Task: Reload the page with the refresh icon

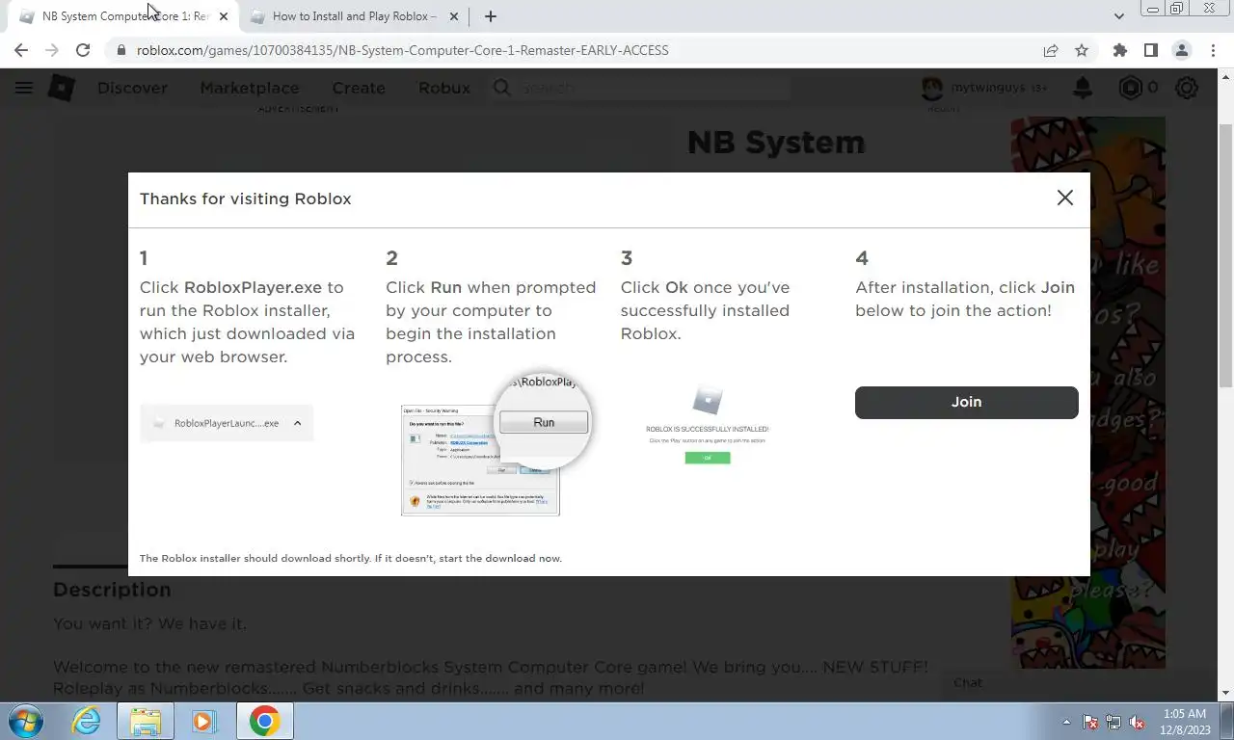Action: (83, 50)
